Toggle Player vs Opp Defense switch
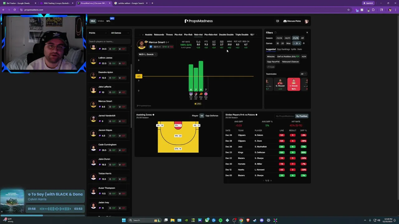This screenshot has height=224, width=399. coord(202,116)
